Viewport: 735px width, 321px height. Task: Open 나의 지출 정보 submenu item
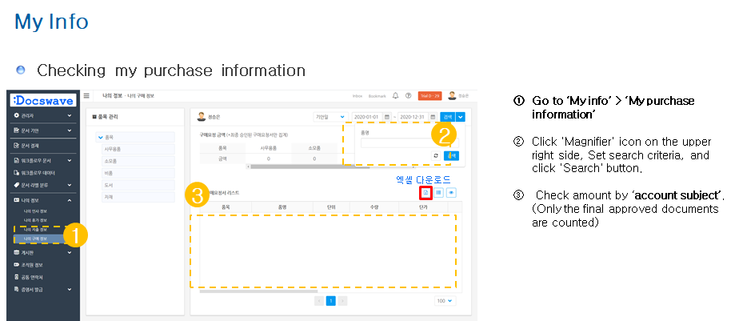tap(36, 230)
